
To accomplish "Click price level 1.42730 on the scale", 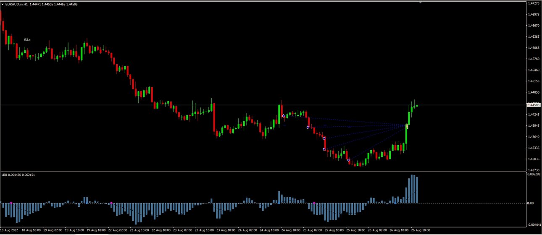I will (x=534, y=170).
